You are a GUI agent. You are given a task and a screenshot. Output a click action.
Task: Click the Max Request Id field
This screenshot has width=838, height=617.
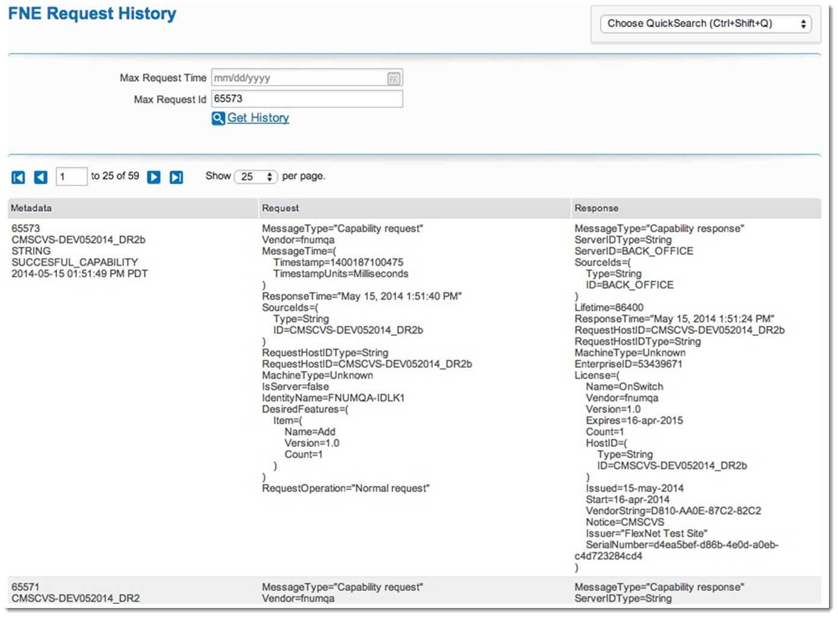[x=307, y=99]
